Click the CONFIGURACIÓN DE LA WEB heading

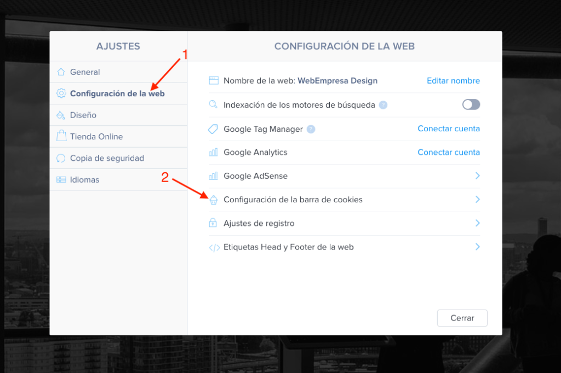tap(344, 46)
